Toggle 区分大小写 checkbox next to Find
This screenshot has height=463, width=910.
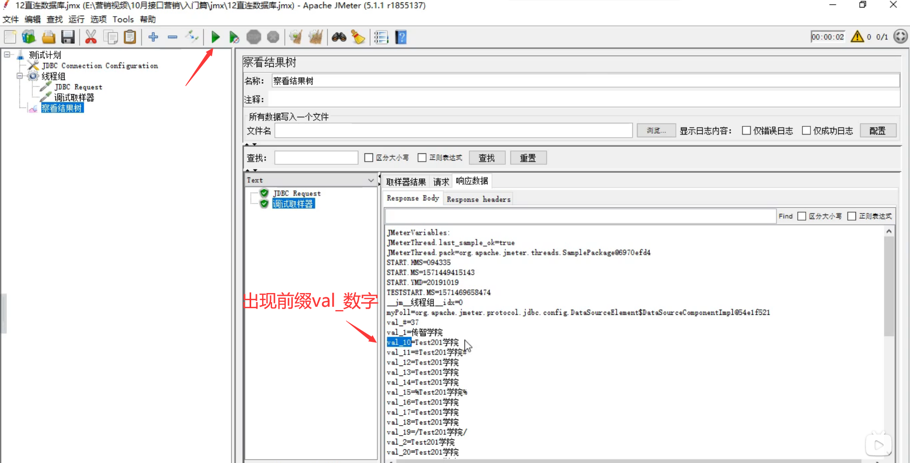(x=802, y=216)
